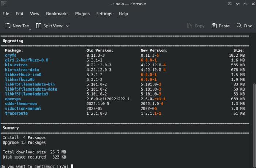Click the continue prompt input cursor
Screen dimensions: 256x168
coord(72,166)
